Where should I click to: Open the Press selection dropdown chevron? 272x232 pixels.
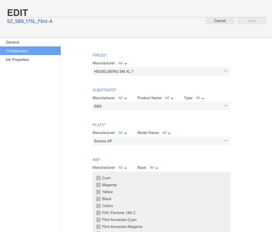(x=225, y=71)
